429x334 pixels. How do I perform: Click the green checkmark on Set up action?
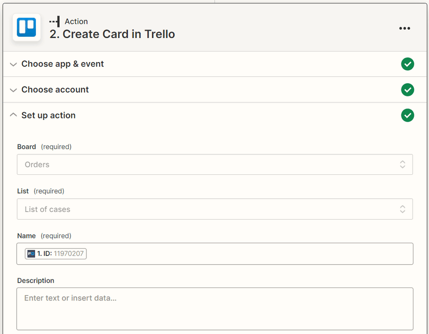pos(408,115)
